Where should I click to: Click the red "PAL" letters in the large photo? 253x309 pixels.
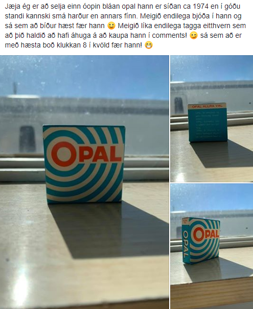[100, 154]
